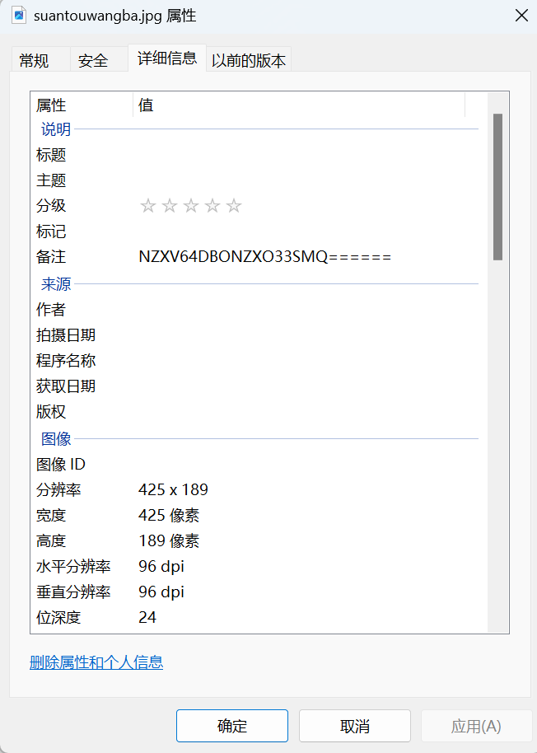Screen dimensions: 537x753
Task: Click the 垂直分辨率 property label
Action: pyautogui.click(x=73, y=592)
